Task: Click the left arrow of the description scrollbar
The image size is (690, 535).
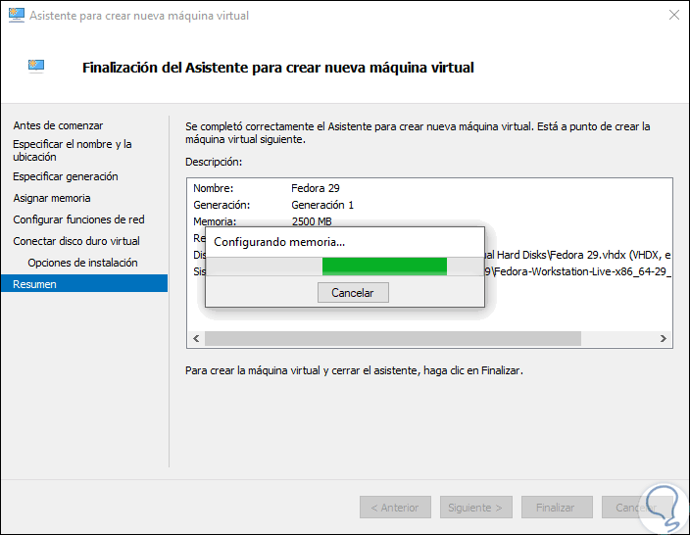Action: tap(196, 338)
